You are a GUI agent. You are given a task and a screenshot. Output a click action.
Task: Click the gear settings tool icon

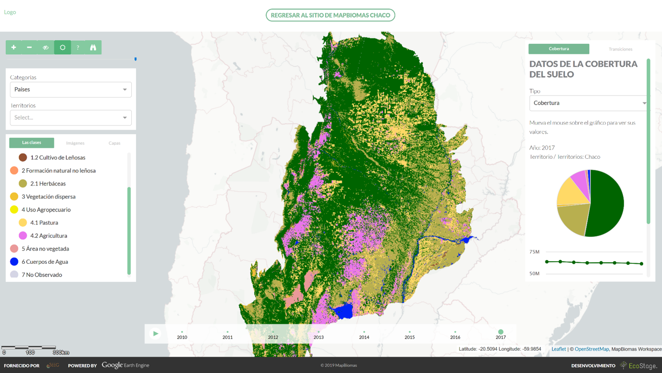point(62,48)
